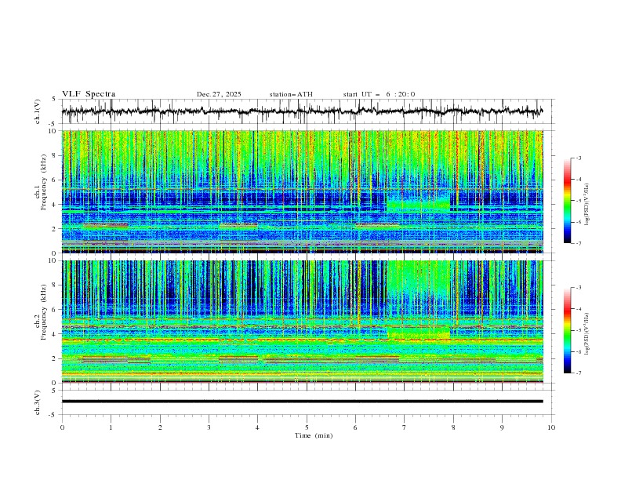Click the '-3' value on upper colorbar
621x480 pixels.
pos(578,158)
